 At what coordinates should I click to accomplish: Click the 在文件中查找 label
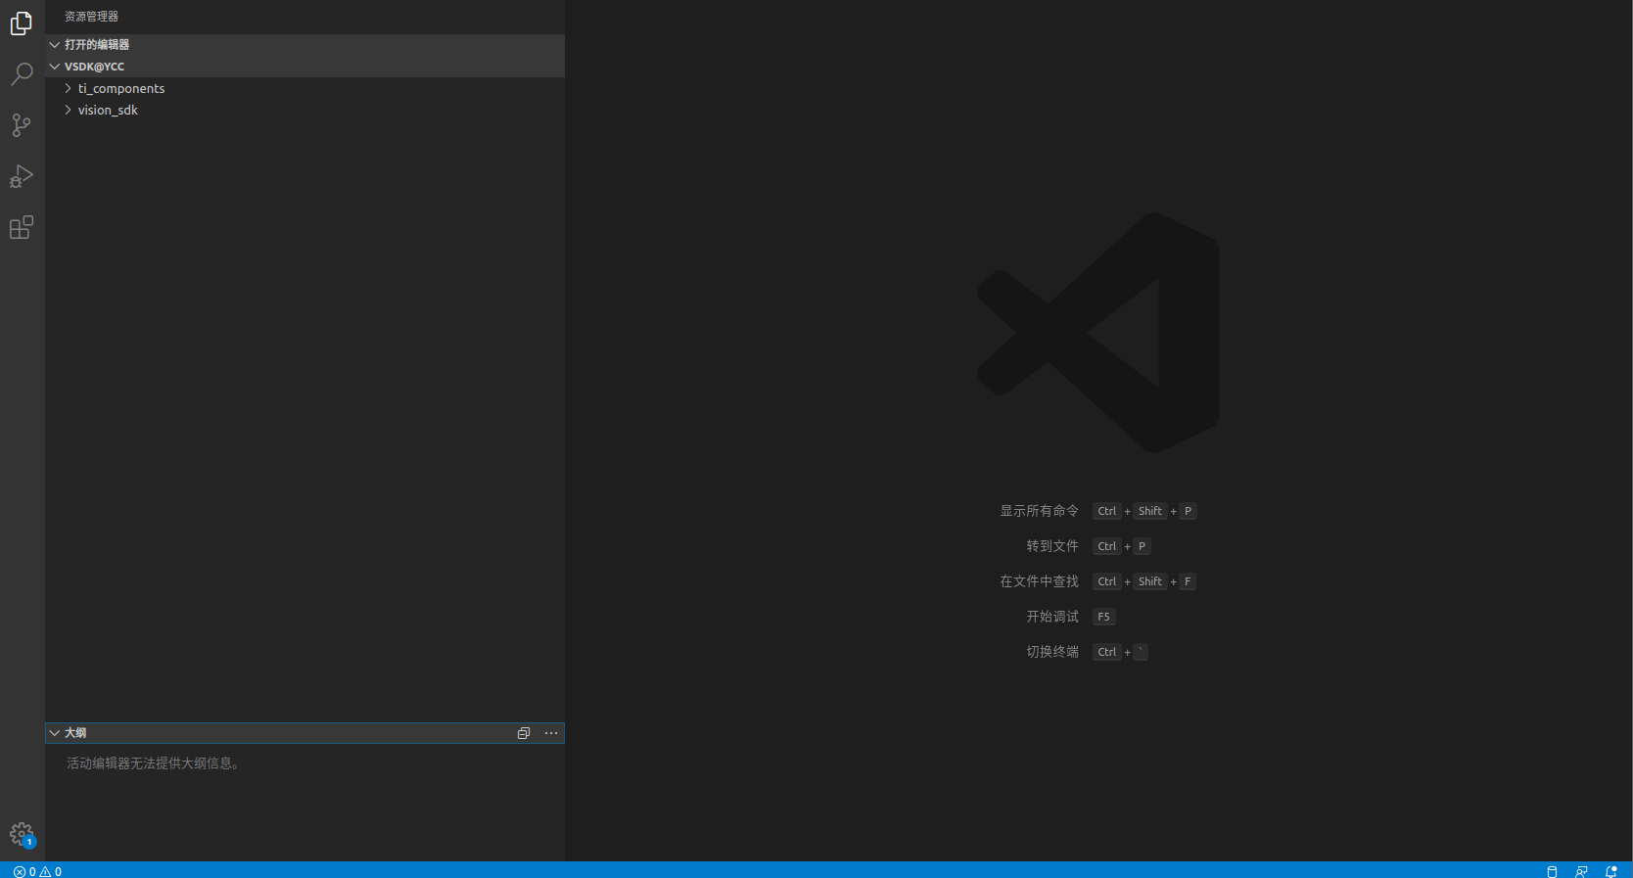click(1039, 581)
